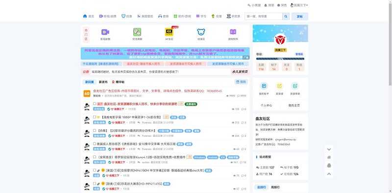Image resolution: width=392 pixels, height=193 pixels.
Task: Open the blue bear face hot-zone icon
Action: coord(201,32)
